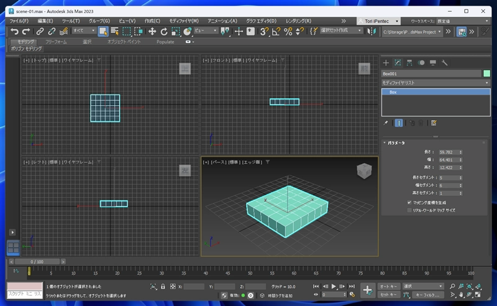
Task: Choose the Rectangular Selection Region tool
Action: (127, 31)
